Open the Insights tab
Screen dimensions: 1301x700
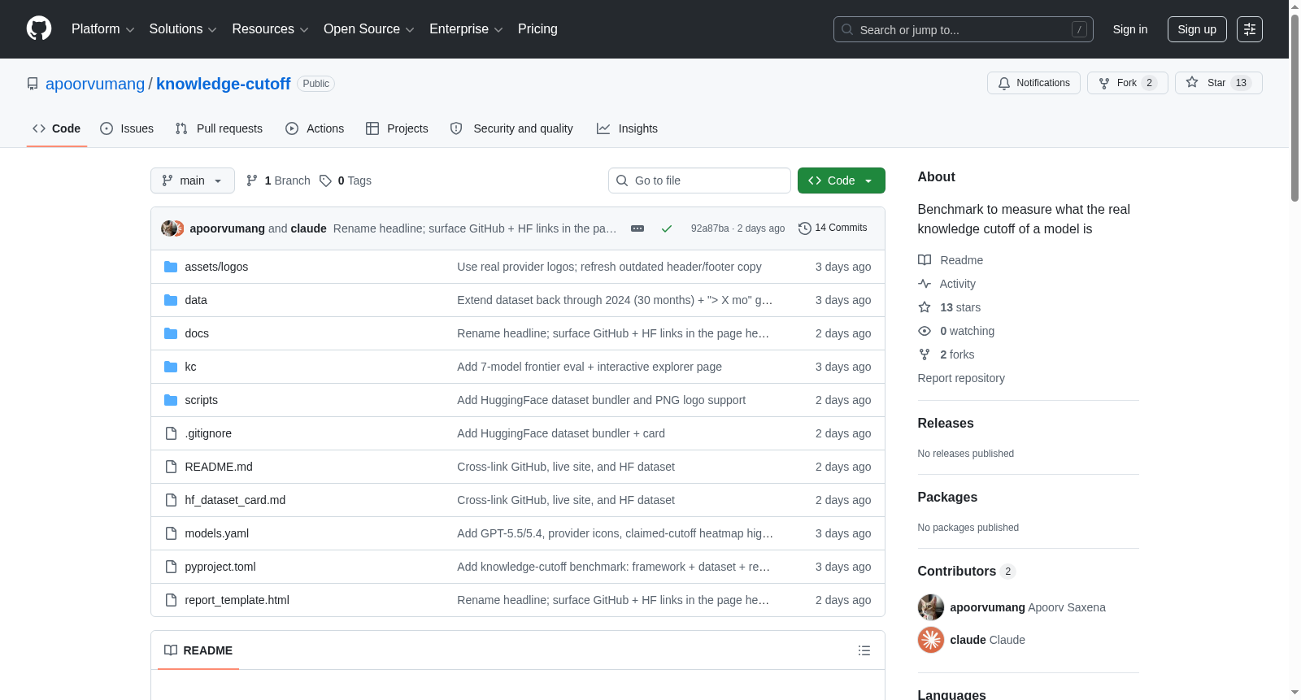(x=627, y=128)
